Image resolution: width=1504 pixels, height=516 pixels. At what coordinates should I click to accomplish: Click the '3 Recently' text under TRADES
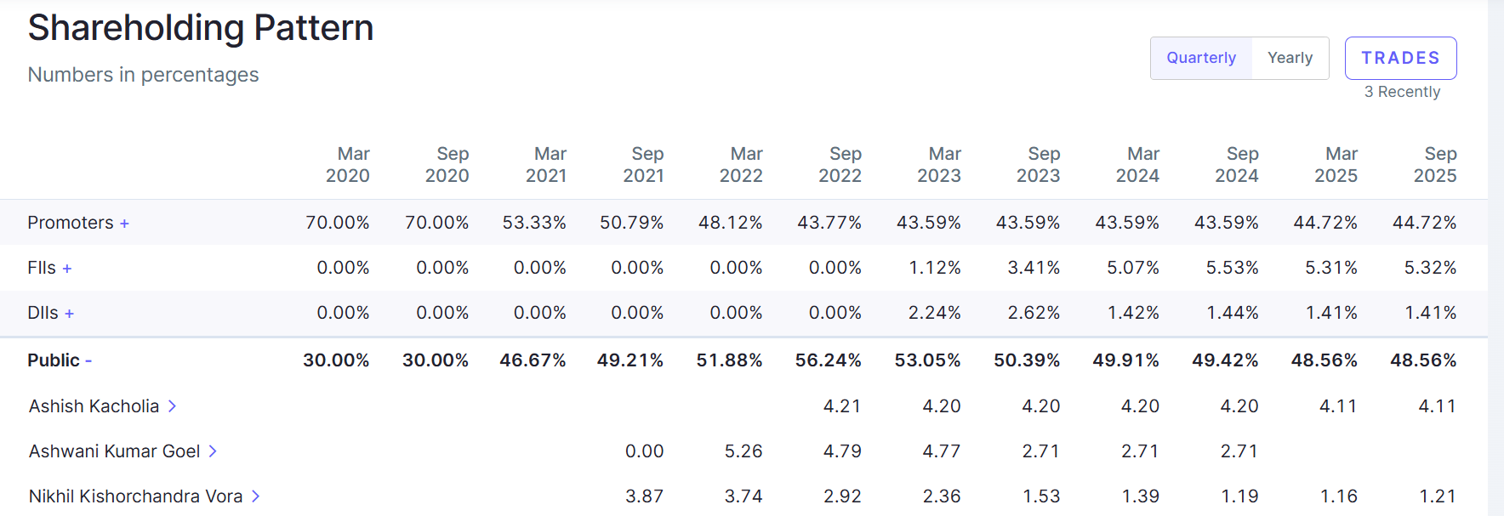[x=1402, y=92]
